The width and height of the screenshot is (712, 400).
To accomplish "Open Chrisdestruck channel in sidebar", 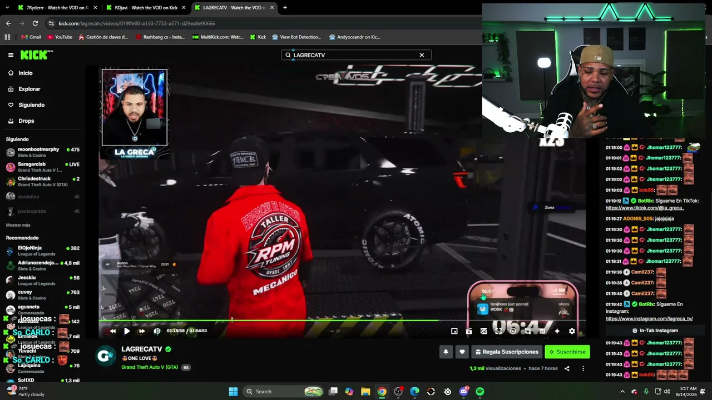I will click(x=43, y=182).
